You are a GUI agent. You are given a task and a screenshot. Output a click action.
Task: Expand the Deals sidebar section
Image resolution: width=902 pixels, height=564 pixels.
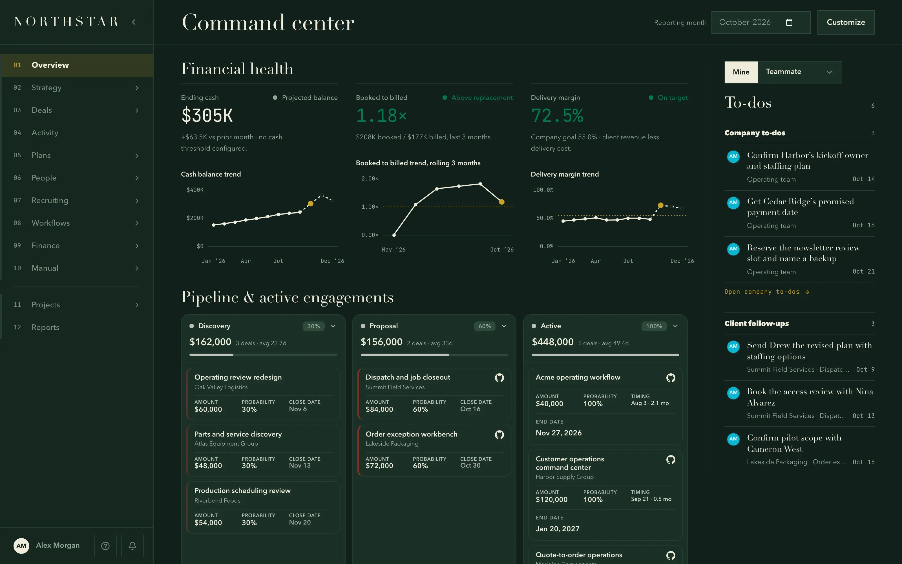[x=137, y=111]
